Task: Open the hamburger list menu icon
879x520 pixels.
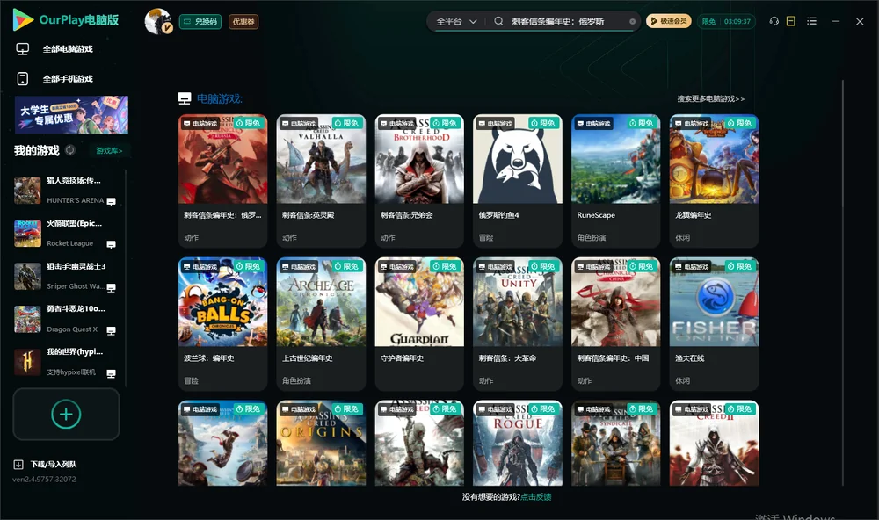Action: [811, 21]
